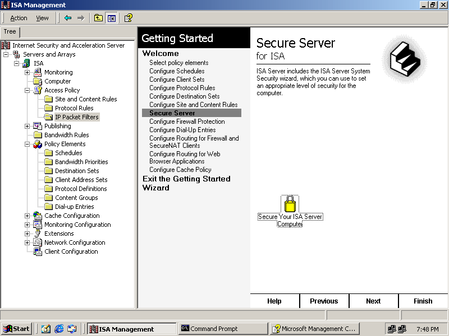This screenshot has height=336, width=449.
Task: Switch to Command Prompt in taskbar
Action: (x=222, y=329)
